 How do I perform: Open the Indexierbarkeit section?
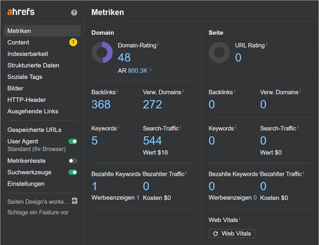pos(28,54)
